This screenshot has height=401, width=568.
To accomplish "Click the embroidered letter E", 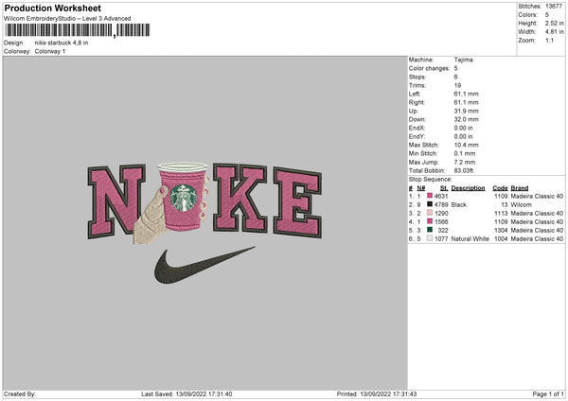I will (298, 202).
